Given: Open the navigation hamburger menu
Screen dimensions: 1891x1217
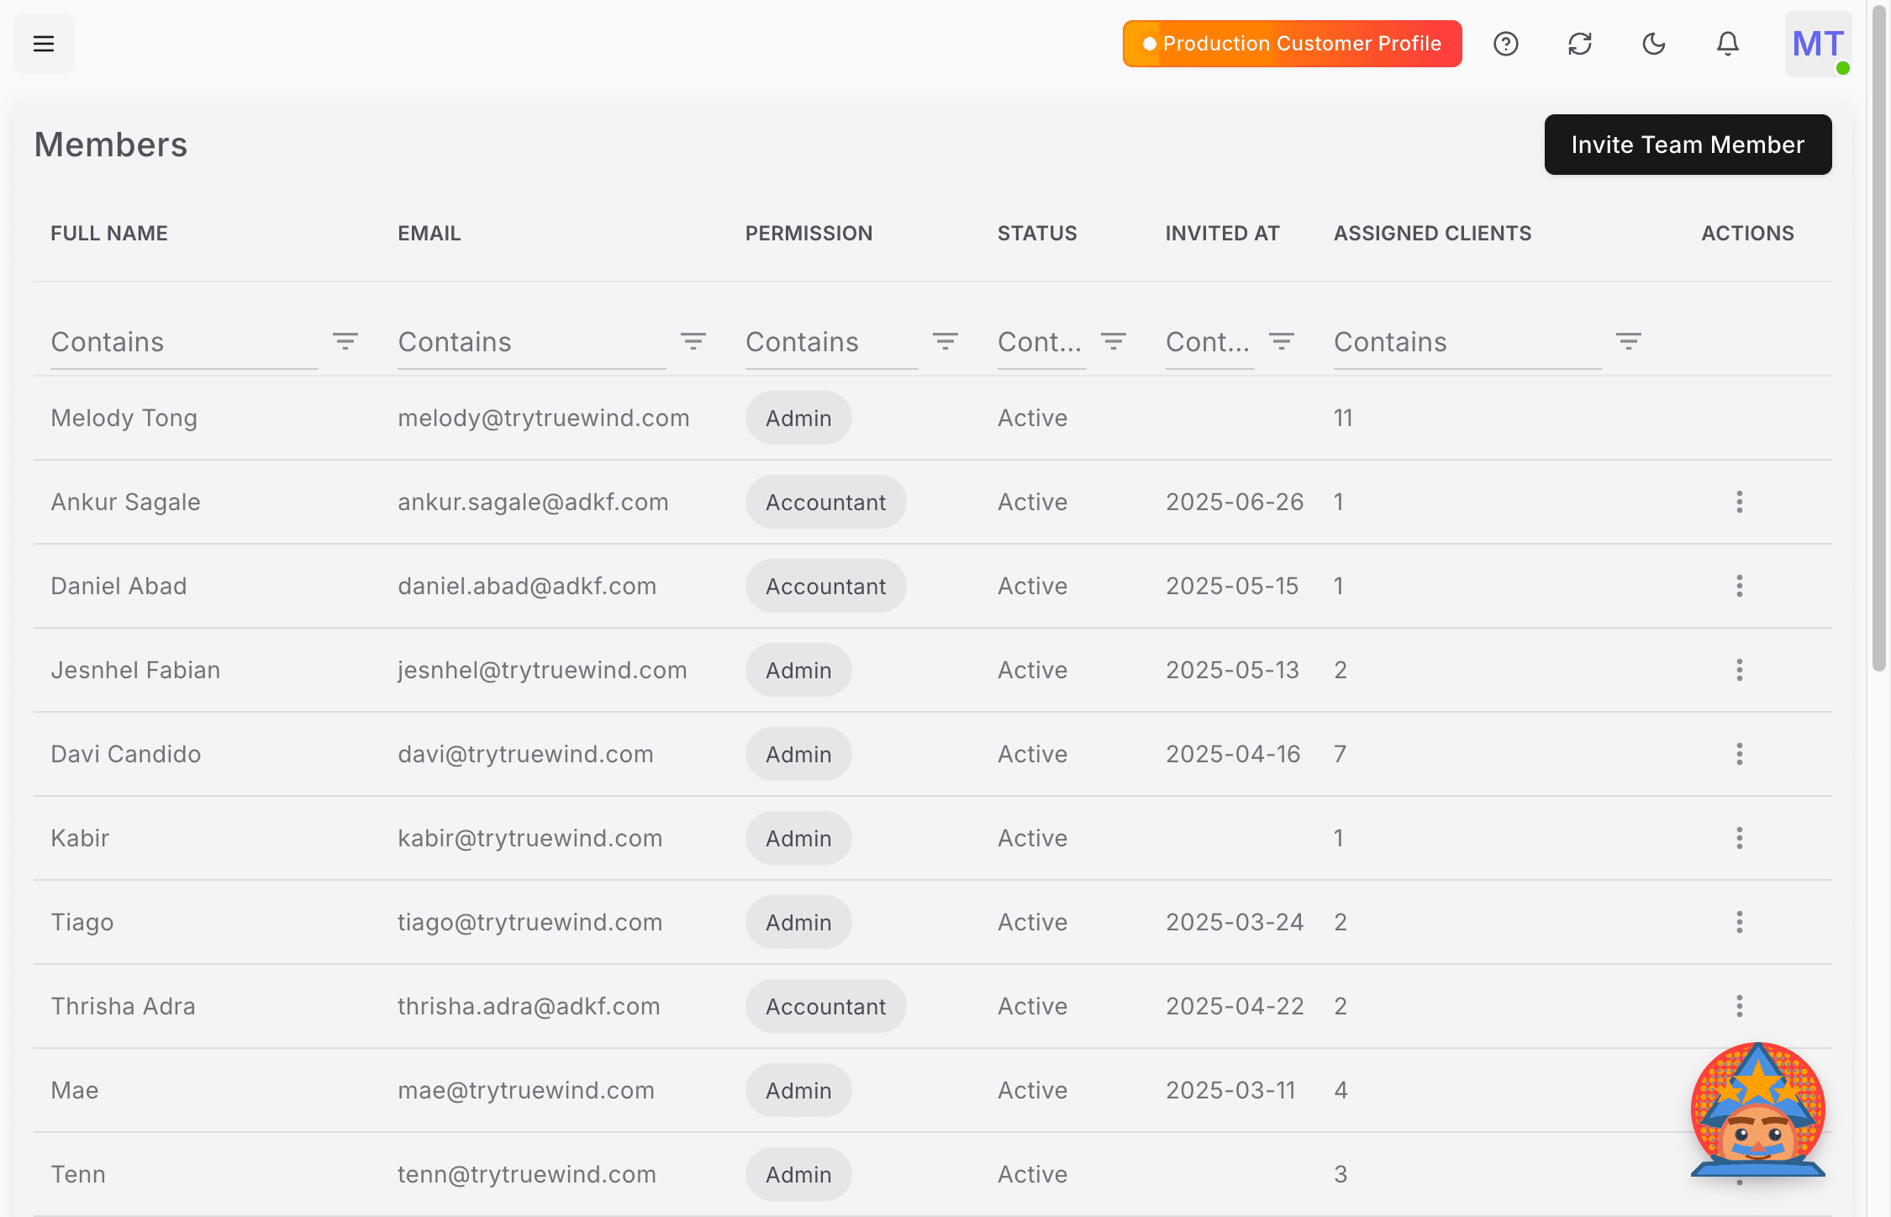Looking at the screenshot, I should pos(43,44).
